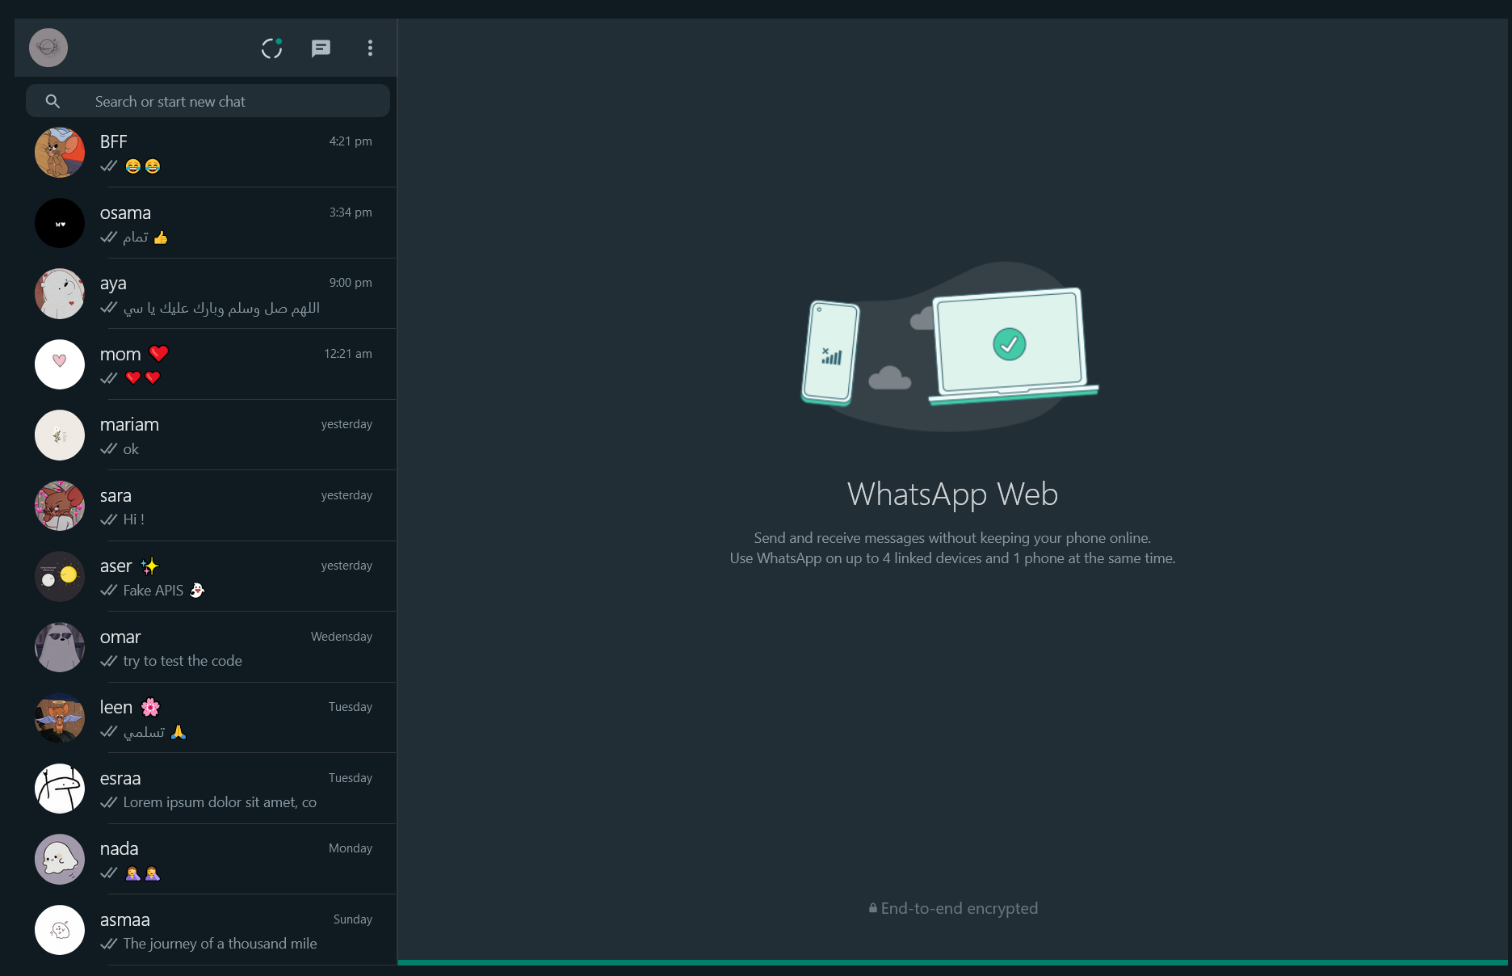Open the leen chat name

pos(116,707)
